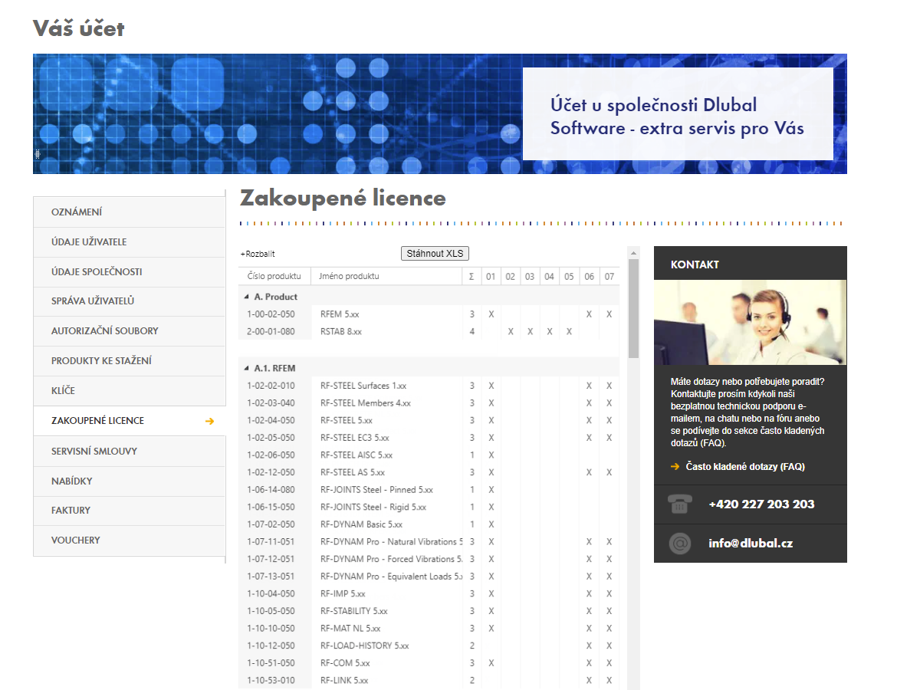920x690 pixels.
Task: Open Údaje společnosti section
Action: 130,272
